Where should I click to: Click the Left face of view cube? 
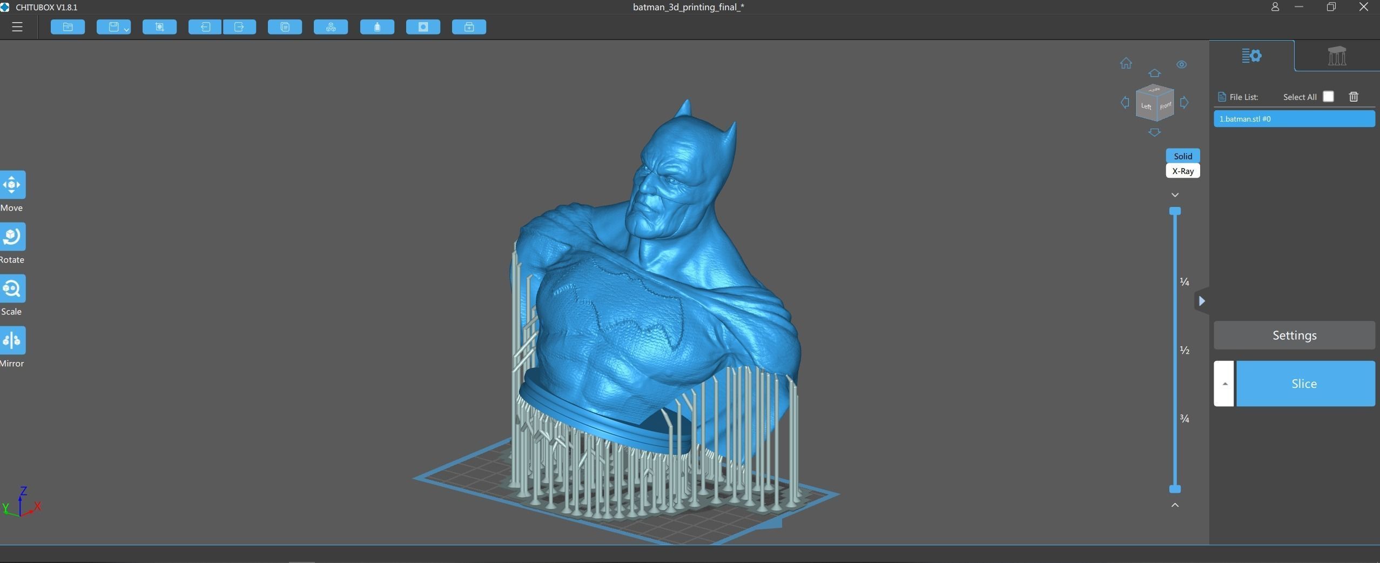pos(1146,106)
